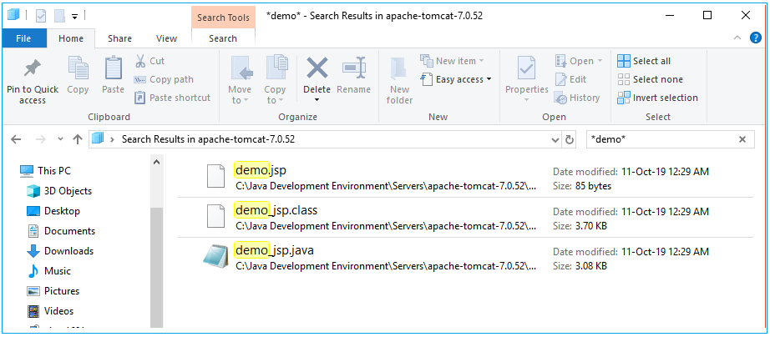Viewport: 770px width, 337px height.
Task: Click the Cut scissors icon
Action: pyautogui.click(x=140, y=62)
